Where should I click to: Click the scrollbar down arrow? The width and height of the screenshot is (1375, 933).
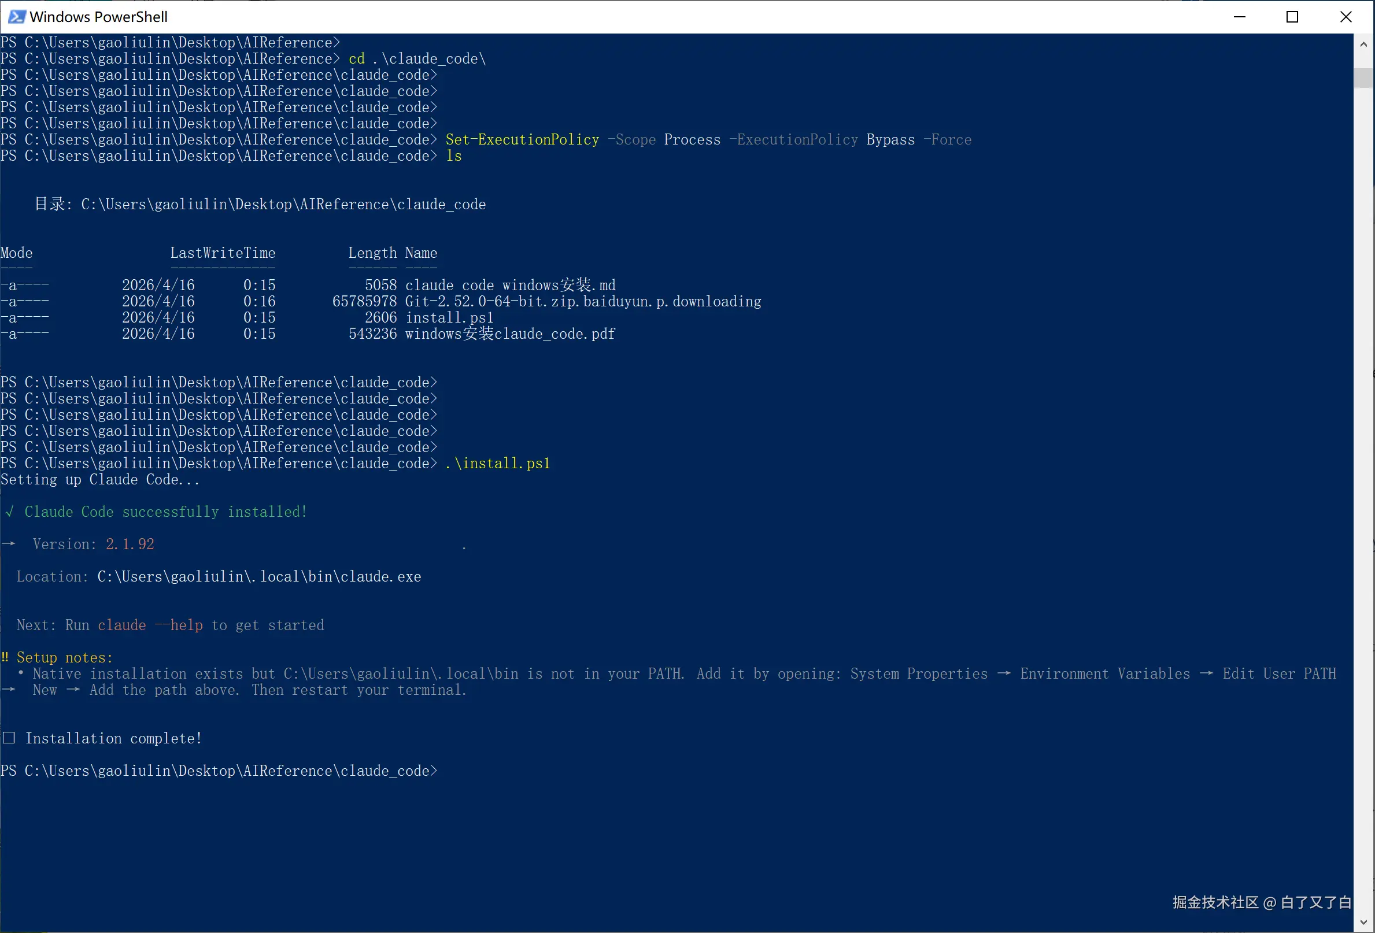coord(1363,922)
